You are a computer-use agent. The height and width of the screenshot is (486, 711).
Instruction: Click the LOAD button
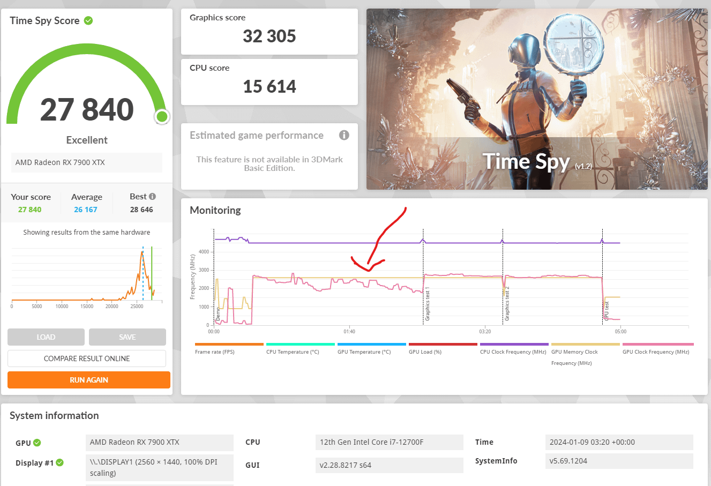(x=46, y=337)
